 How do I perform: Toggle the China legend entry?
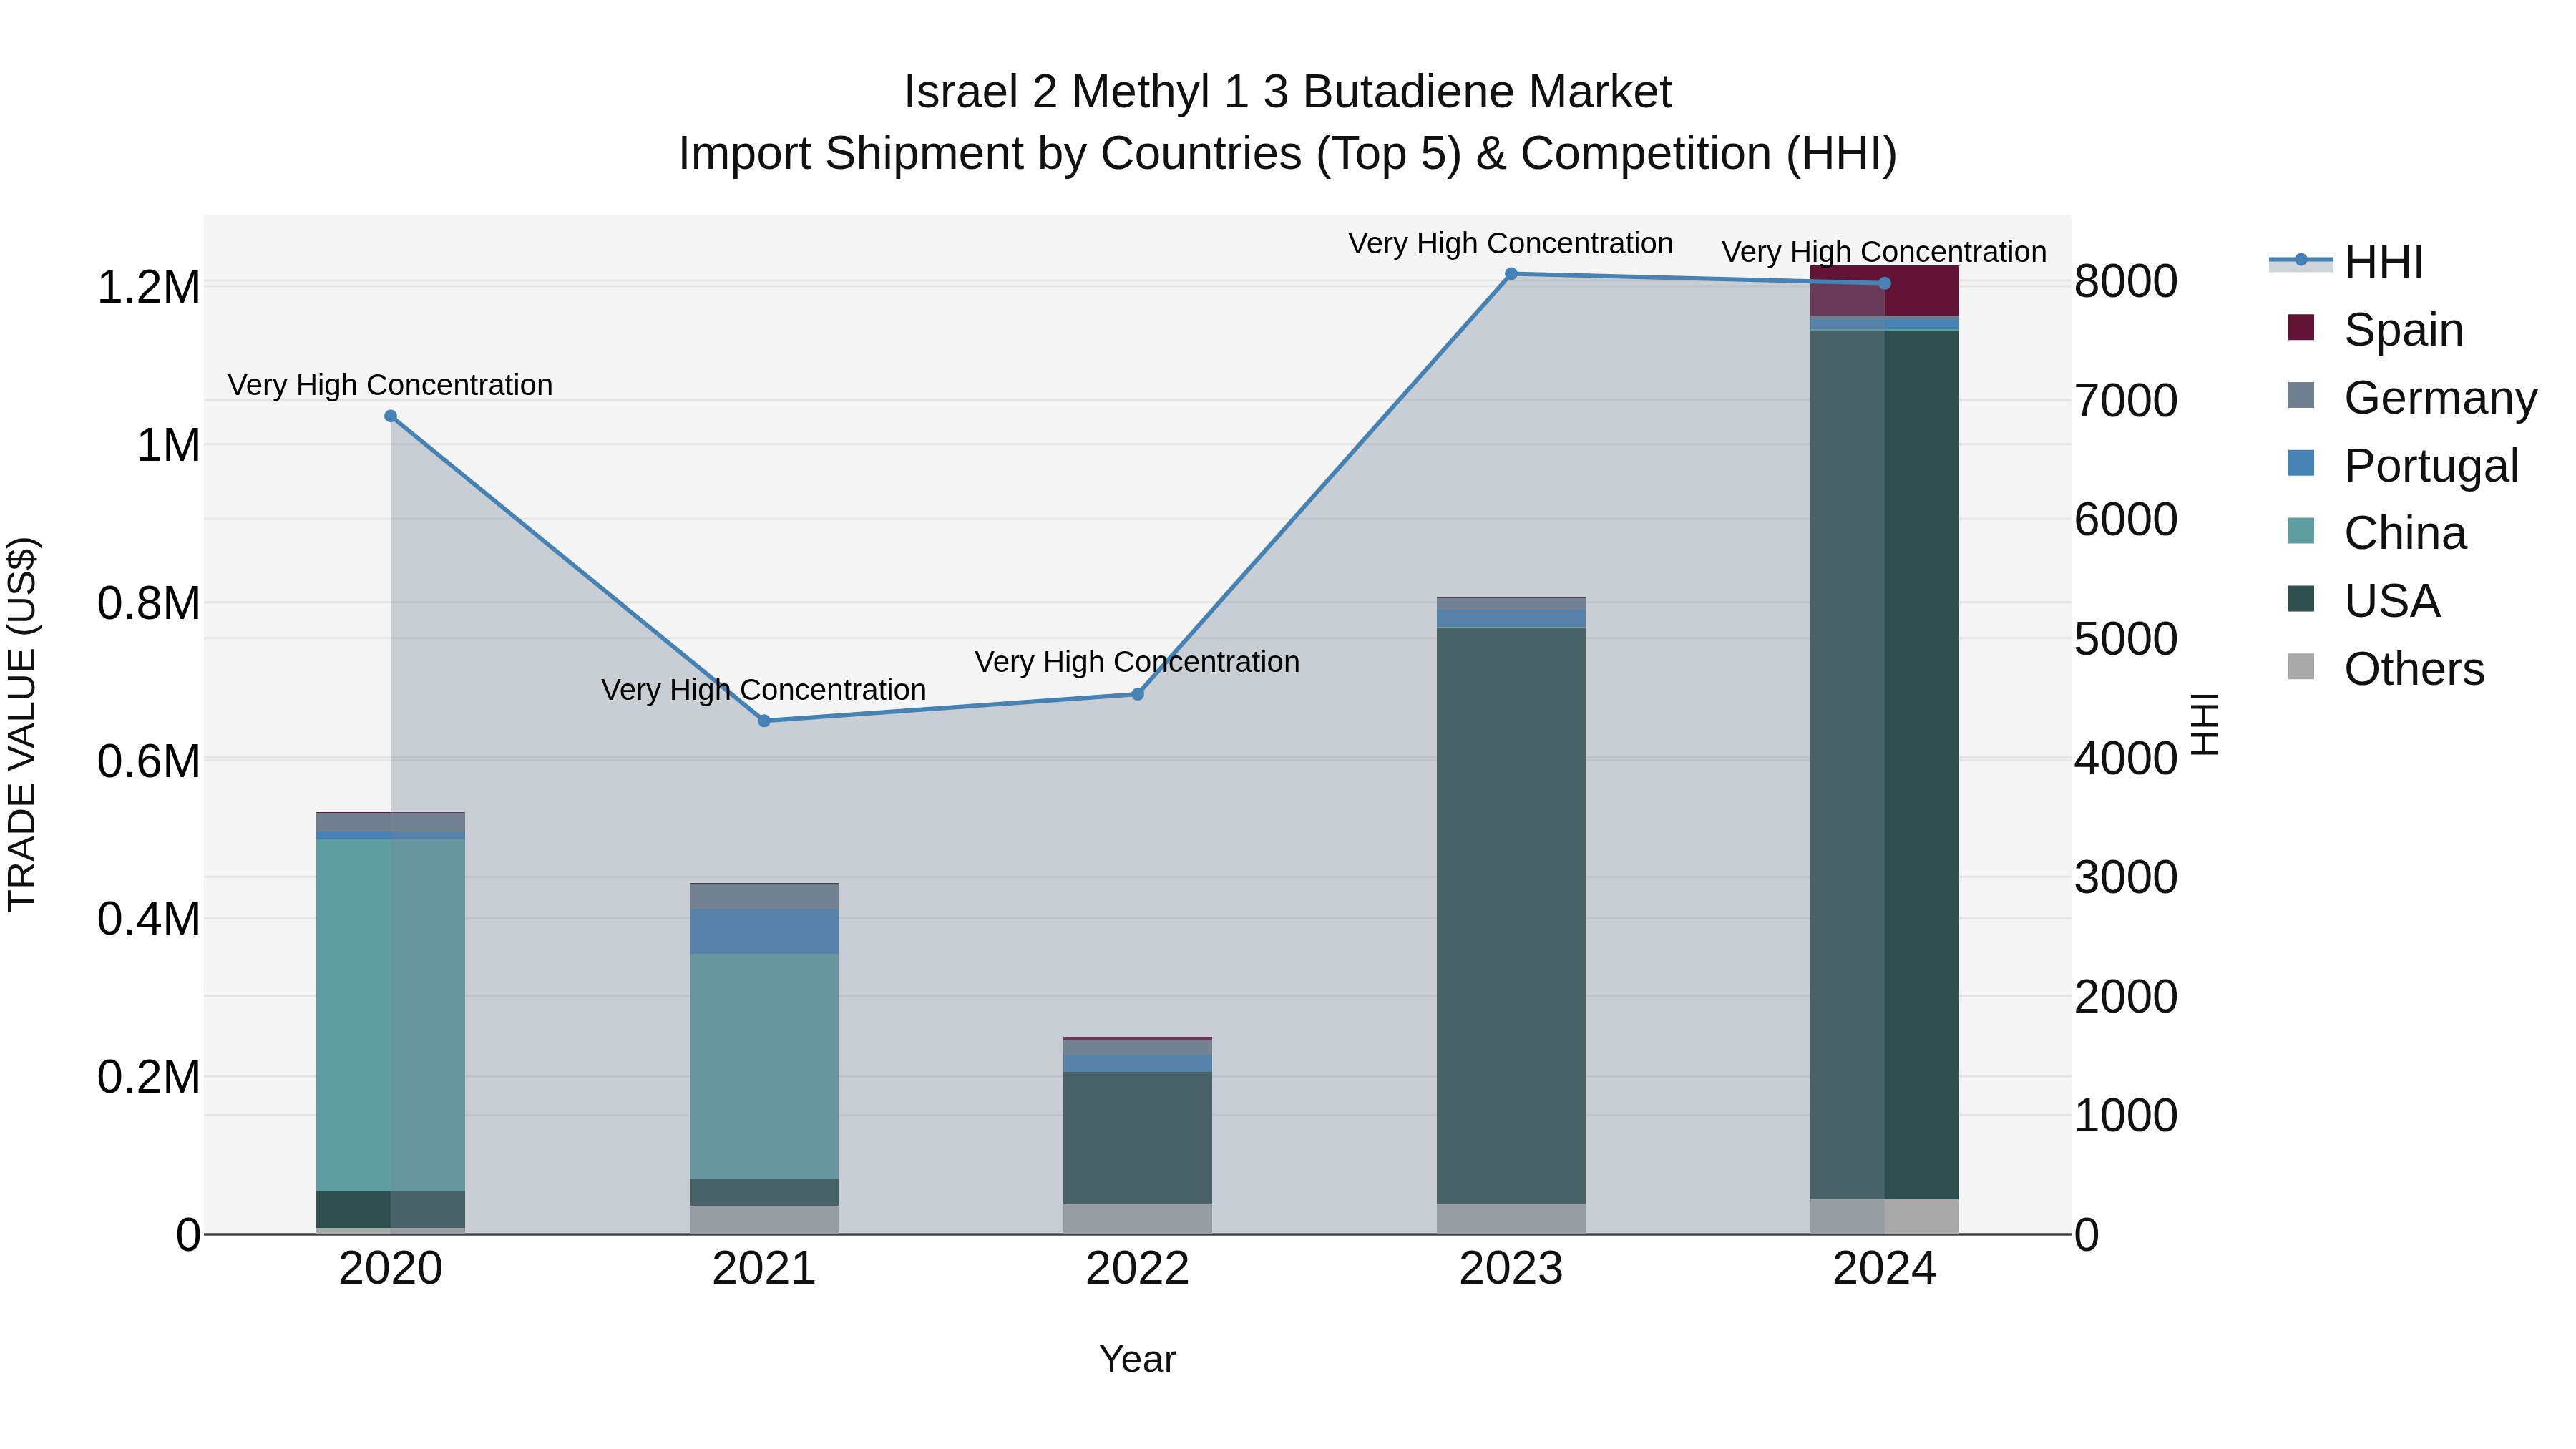[2377, 533]
